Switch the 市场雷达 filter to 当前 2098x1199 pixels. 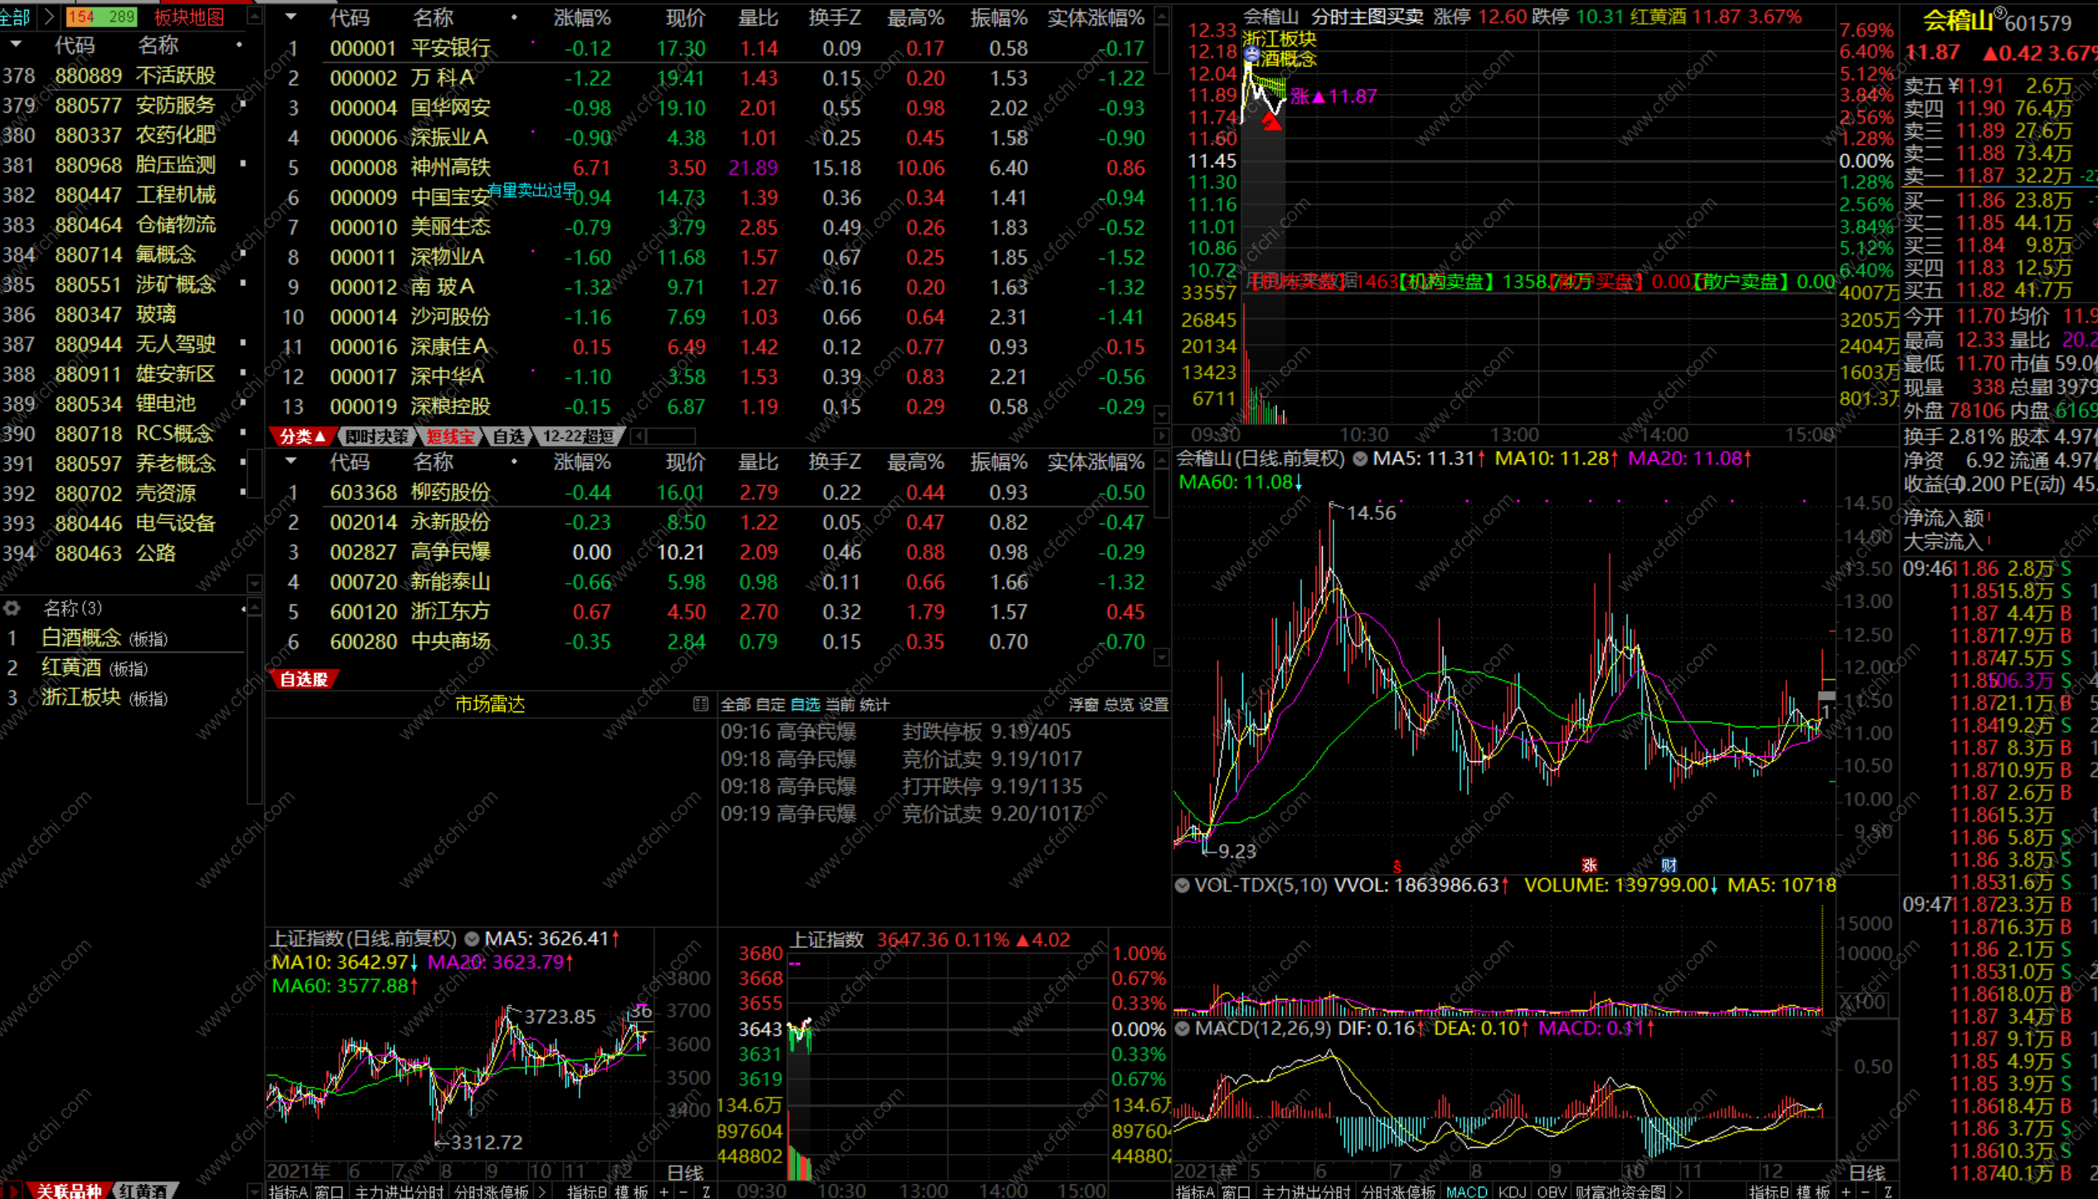pyautogui.click(x=839, y=705)
